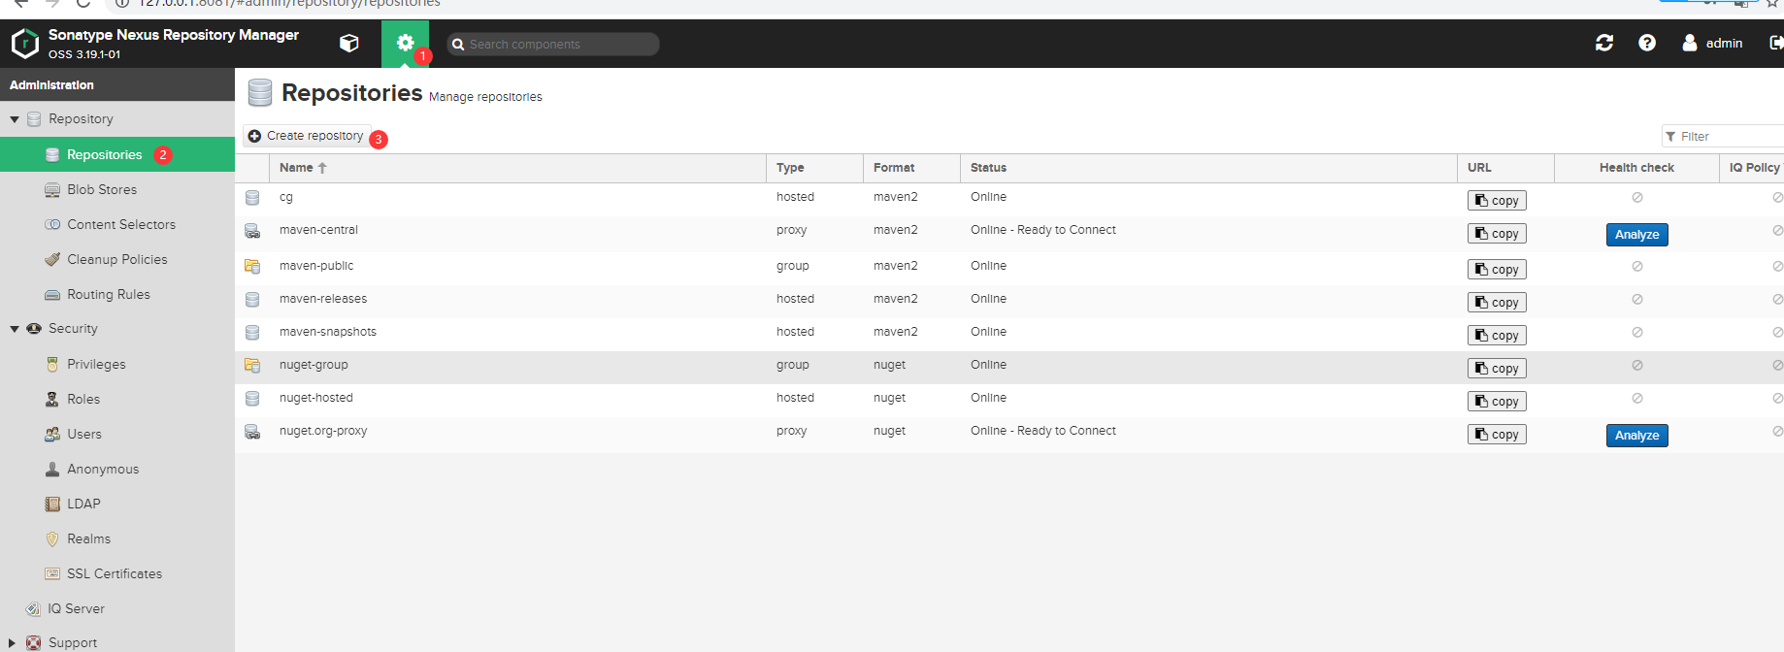Sort by the Name column header
Viewport: 1784px width, 652px height.
tap(517, 168)
